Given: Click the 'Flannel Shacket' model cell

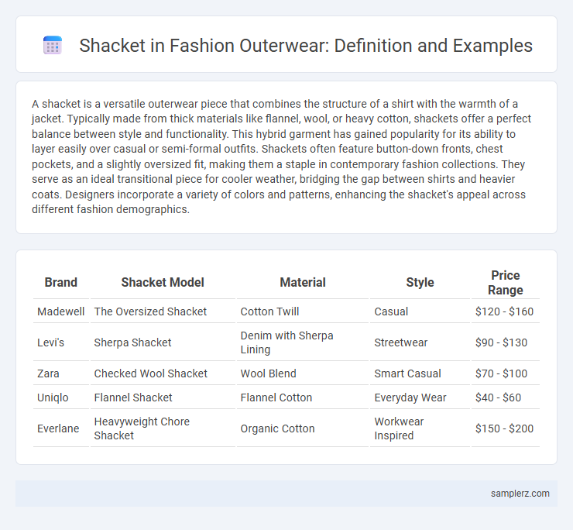Looking at the screenshot, I should 163,397.
